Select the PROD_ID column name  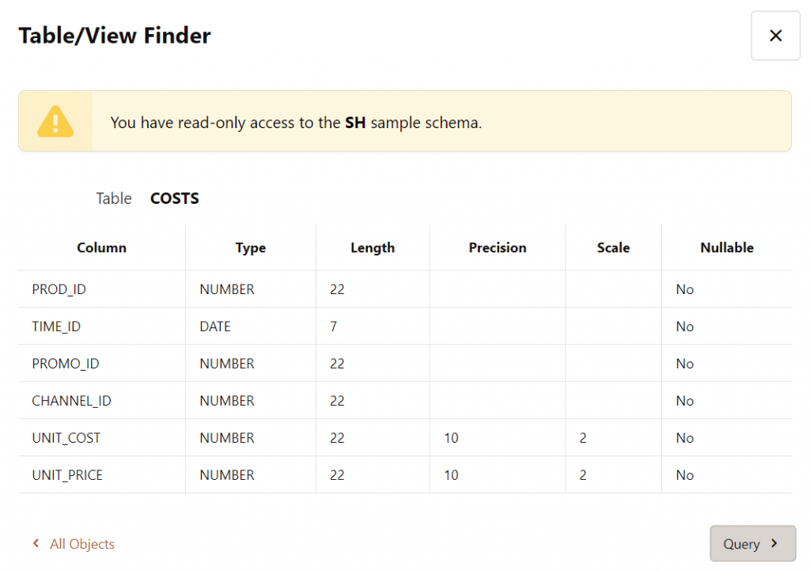[59, 289]
